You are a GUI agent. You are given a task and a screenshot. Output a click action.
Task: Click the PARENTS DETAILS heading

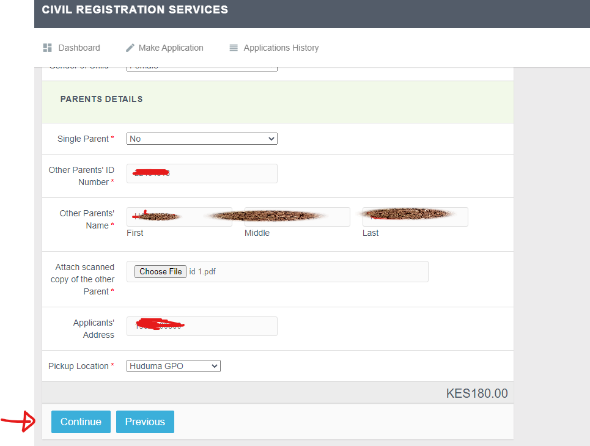tap(101, 99)
